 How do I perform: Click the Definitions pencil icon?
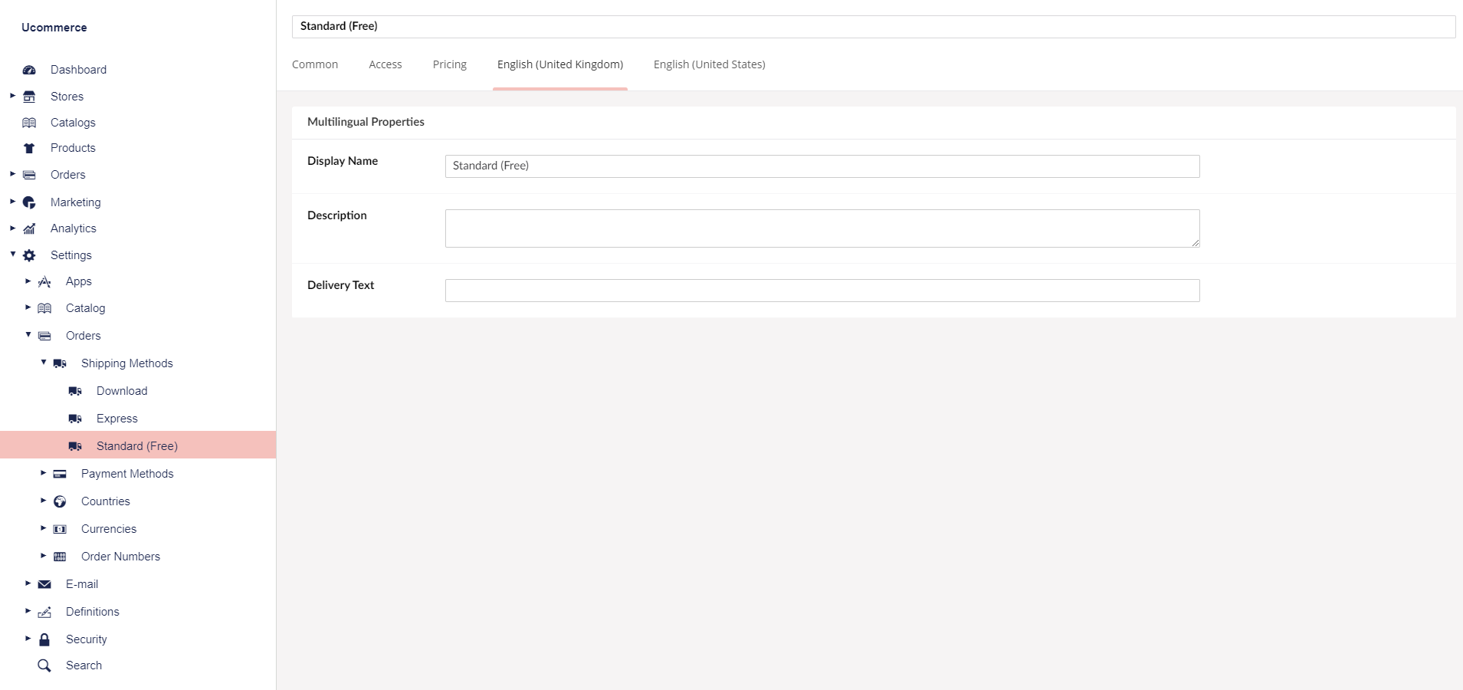tap(44, 612)
